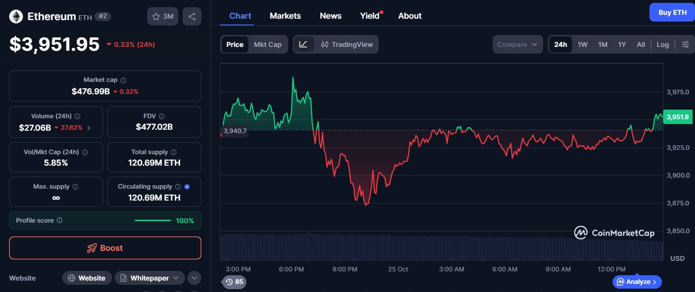Switch to the Yield tab

click(370, 16)
